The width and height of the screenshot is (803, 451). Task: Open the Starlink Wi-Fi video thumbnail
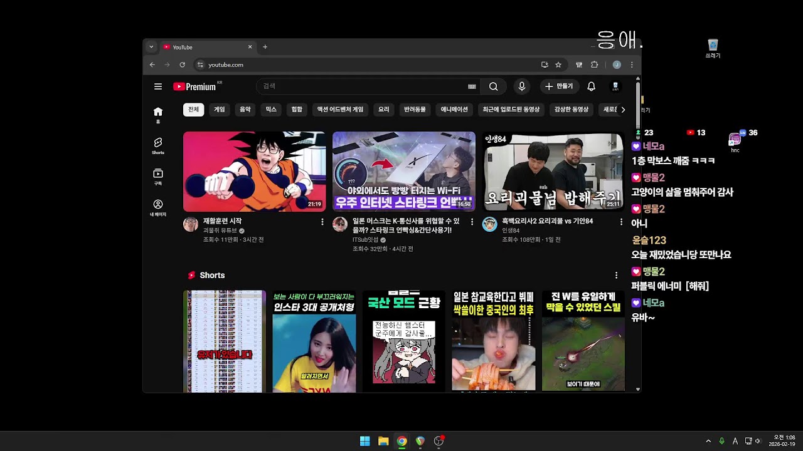pyautogui.click(x=404, y=171)
